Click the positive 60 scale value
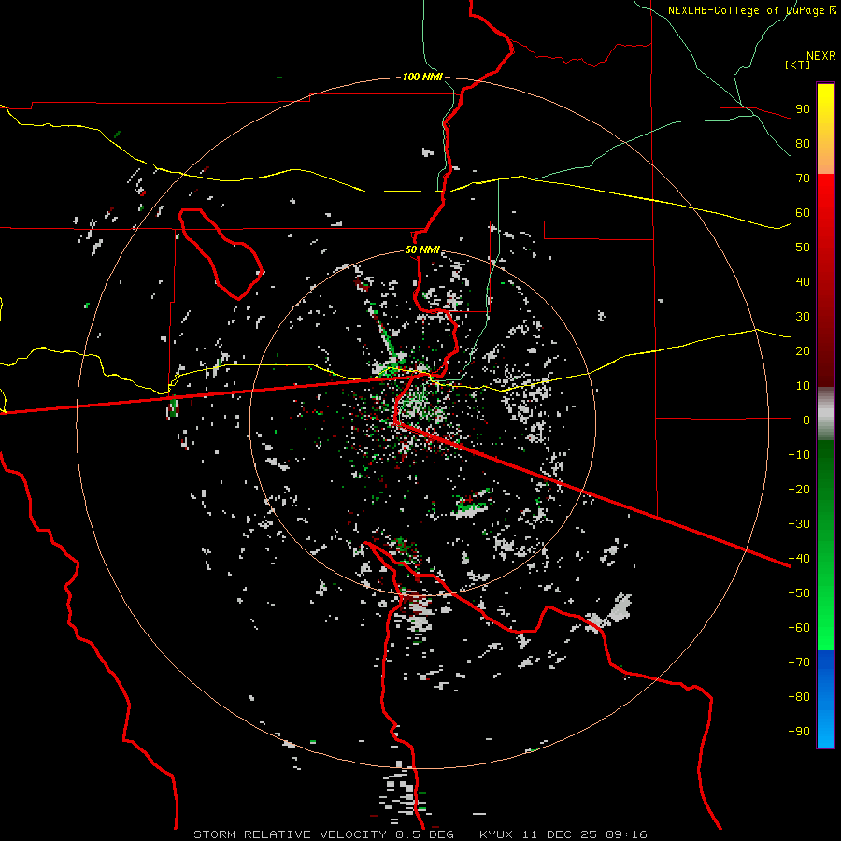Image resolution: width=841 pixels, height=841 pixels. pyautogui.click(x=803, y=212)
